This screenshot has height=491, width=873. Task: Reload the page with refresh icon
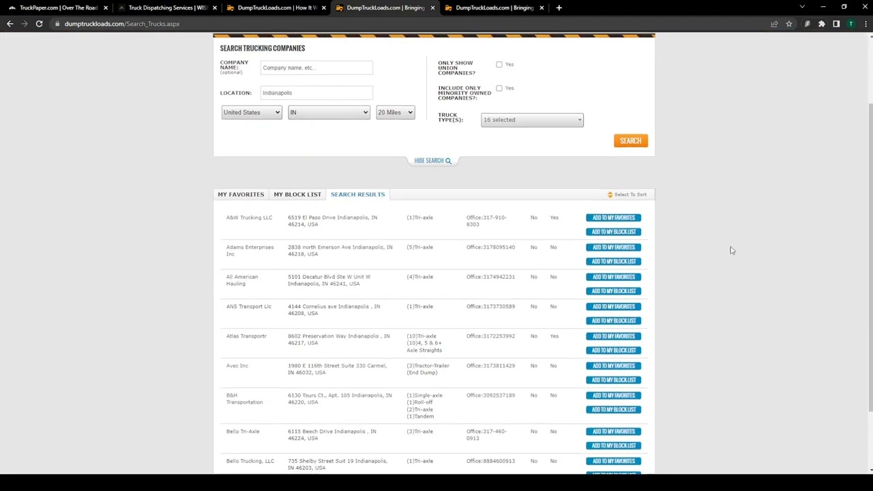coord(39,24)
